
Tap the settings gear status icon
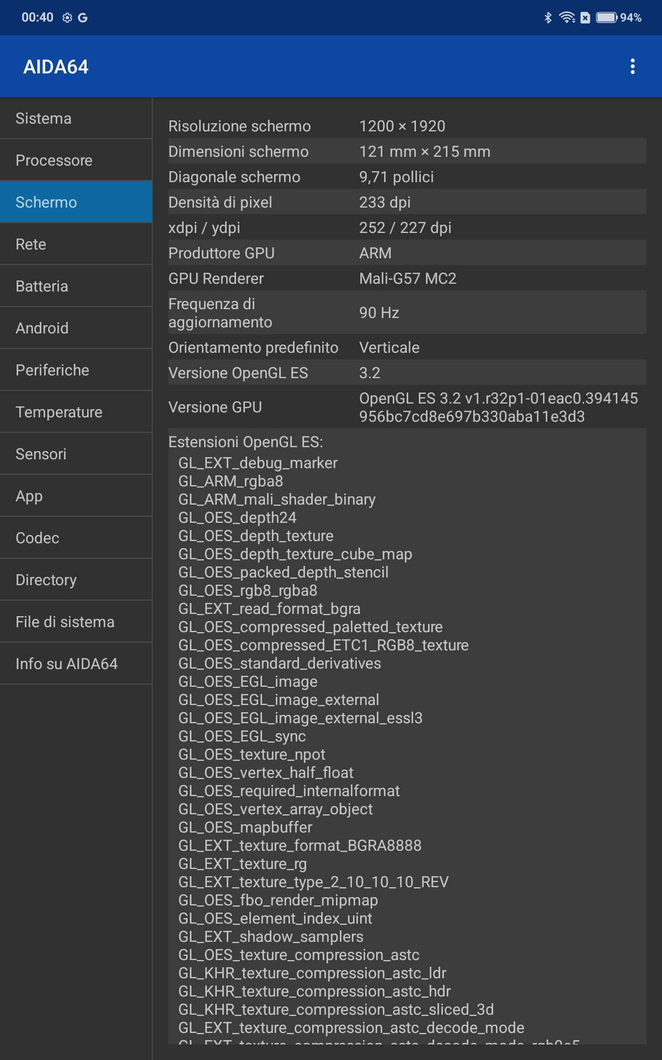pos(67,18)
